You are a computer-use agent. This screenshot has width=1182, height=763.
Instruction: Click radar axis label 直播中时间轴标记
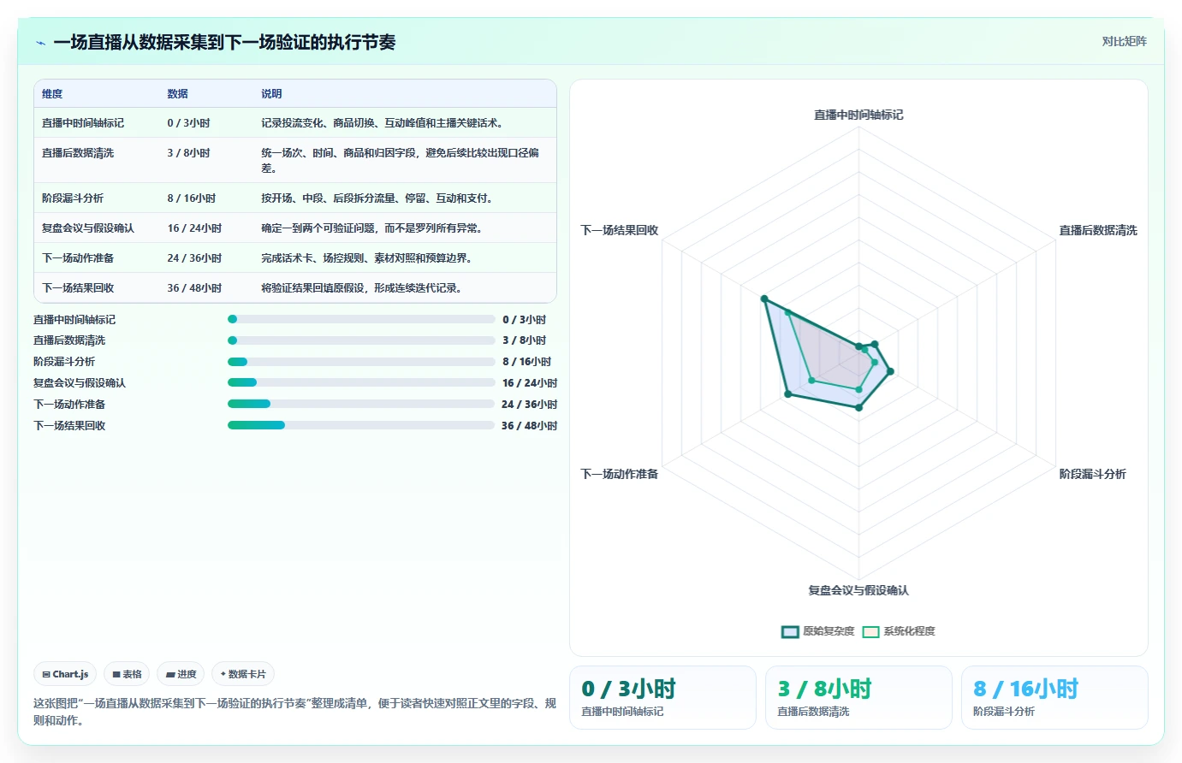tap(858, 115)
